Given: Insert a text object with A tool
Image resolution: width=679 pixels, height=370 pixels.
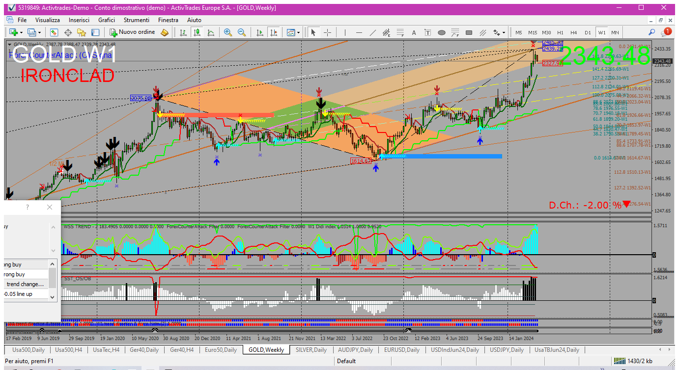Looking at the screenshot, I should [x=414, y=32].
